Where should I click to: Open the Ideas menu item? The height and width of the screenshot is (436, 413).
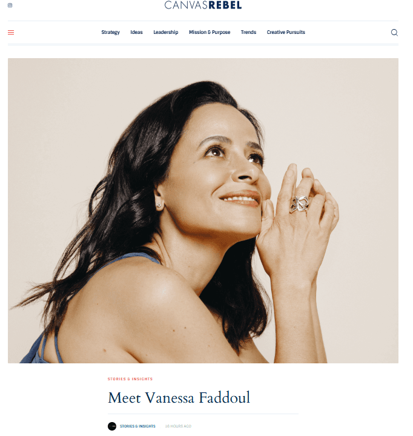(136, 32)
